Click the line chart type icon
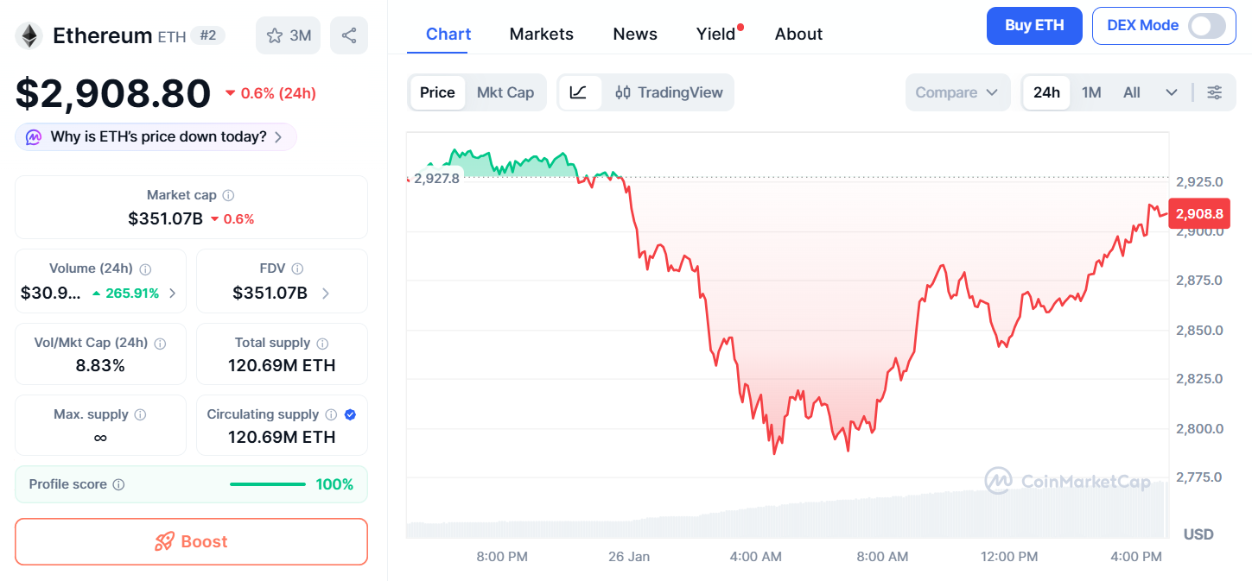 pos(579,92)
